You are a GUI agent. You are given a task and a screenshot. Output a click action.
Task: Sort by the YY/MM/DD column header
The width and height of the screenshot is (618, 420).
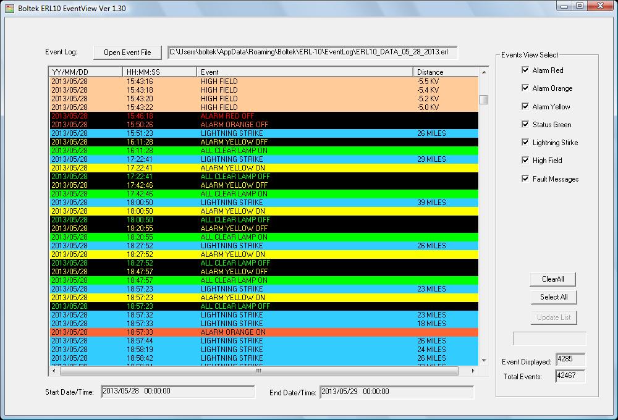pyautogui.click(x=85, y=72)
